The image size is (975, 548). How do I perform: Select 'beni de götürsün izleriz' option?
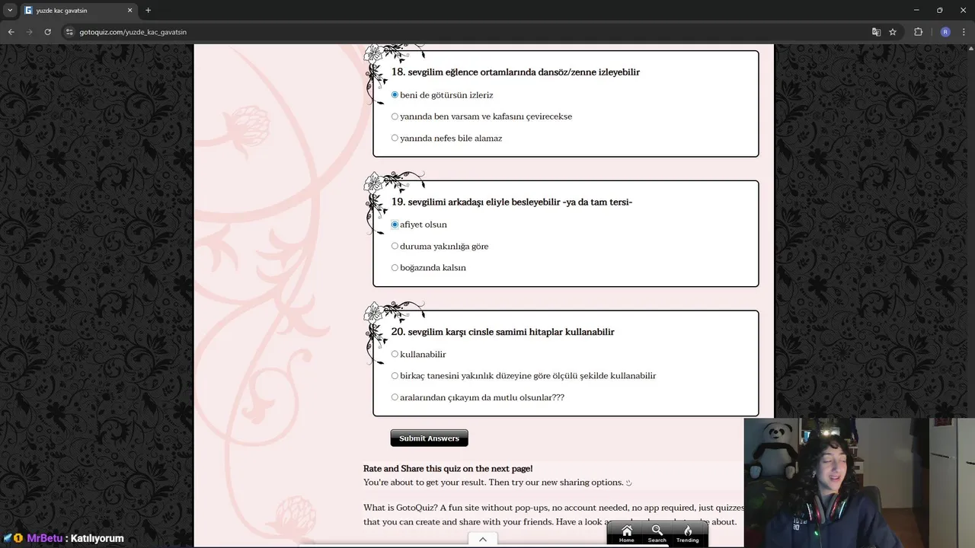[x=395, y=95]
